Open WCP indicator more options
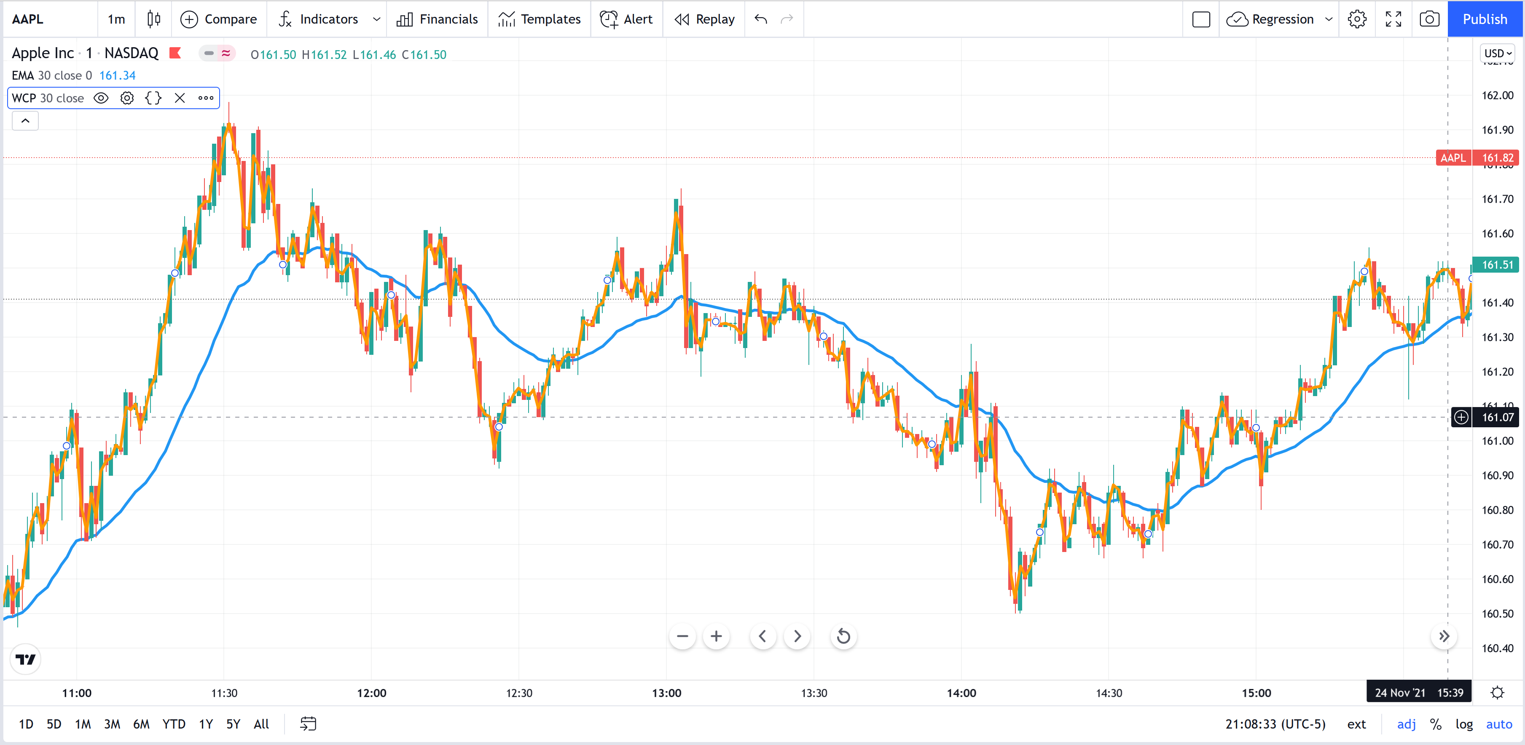This screenshot has width=1525, height=745. click(206, 98)
